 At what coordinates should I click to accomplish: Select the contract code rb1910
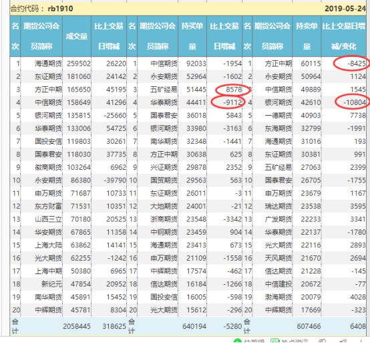(60, 9)
